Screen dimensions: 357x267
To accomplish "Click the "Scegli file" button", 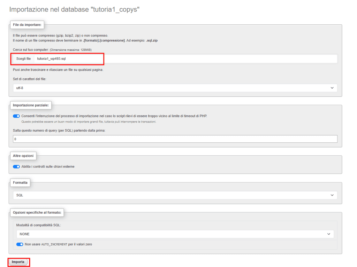I will [23, 58].
